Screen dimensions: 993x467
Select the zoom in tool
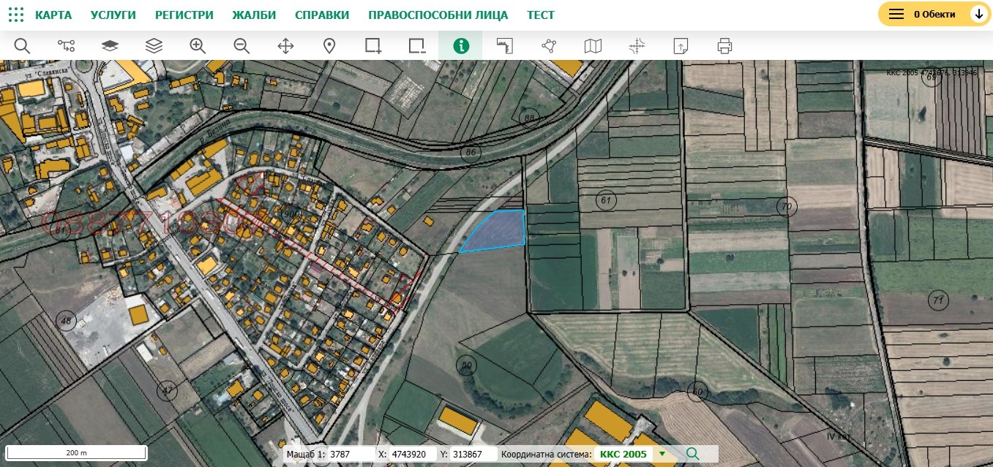click(198, 46)
